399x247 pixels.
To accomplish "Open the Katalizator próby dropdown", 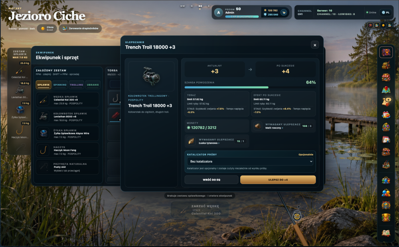I will click(x=250, y=161).
